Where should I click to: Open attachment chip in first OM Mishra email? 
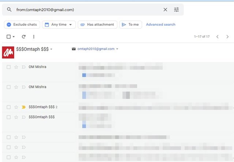[x=98, y=75]
